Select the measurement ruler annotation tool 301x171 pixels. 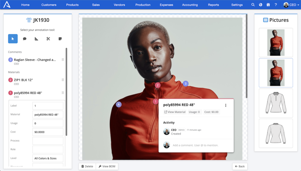pyautogui.click(x=37, y=39)
